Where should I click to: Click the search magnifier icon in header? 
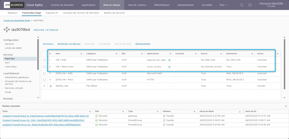(241, 5)
